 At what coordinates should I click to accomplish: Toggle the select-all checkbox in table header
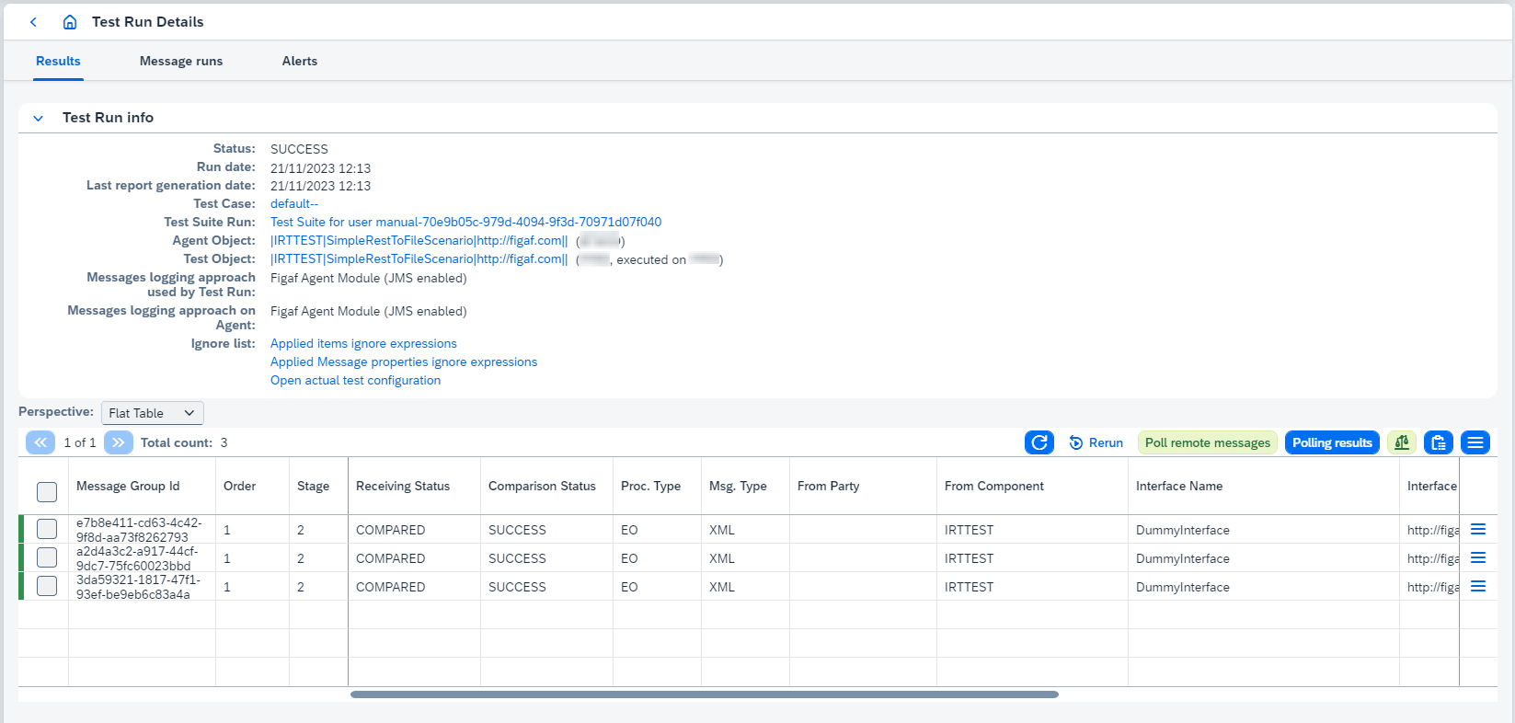pos(47,492)
